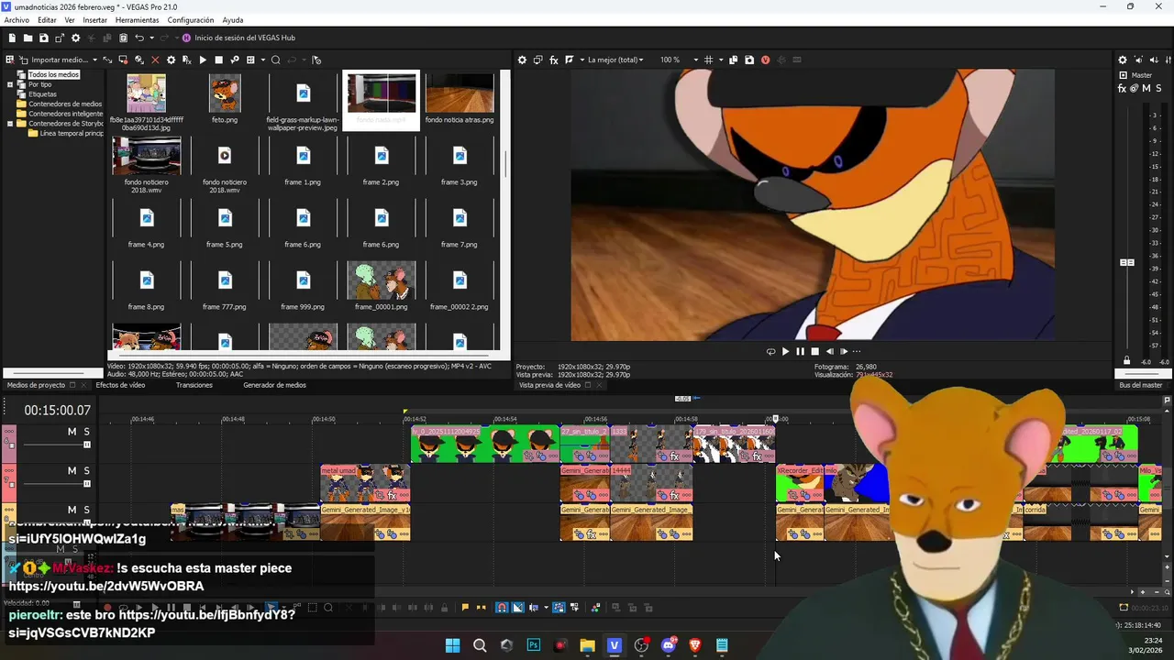Image resolution: width=1174 pixels, height=660 pixels.
Task: Adjust the Master bus volume fader
Action: (x=1127, y=262)
